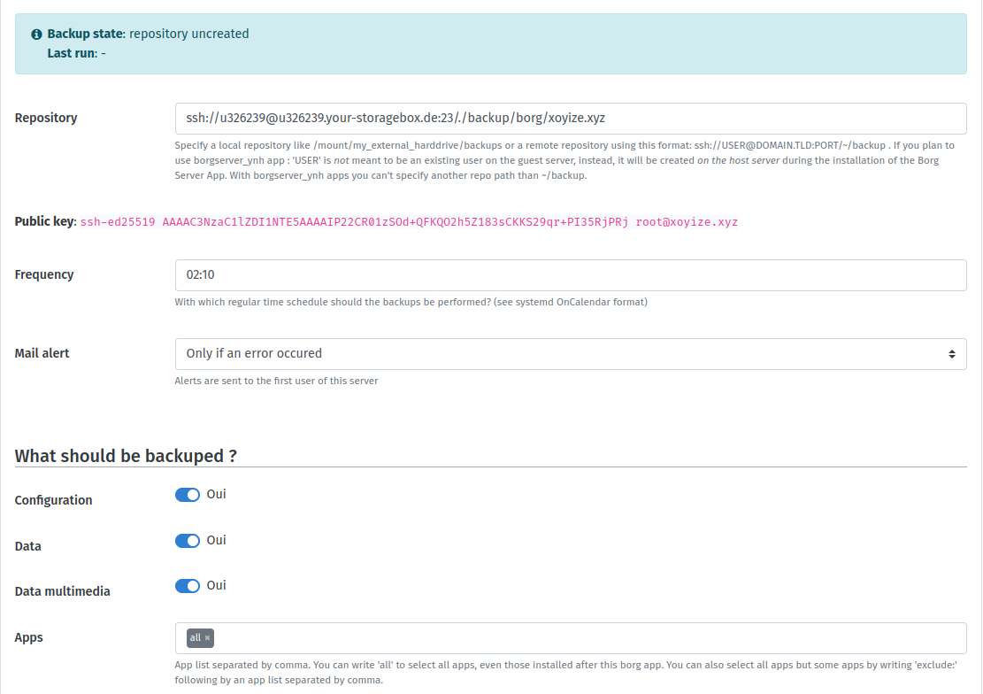Click the Repository field label

pyautogui.click(x=46, y=118)
